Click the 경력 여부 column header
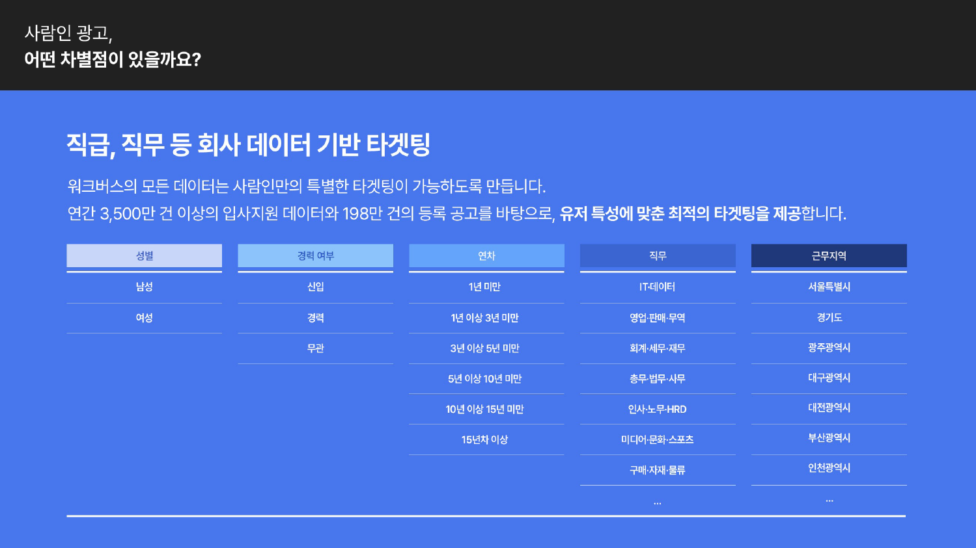The width and height of the screenshot is (976, 548). 315,255
